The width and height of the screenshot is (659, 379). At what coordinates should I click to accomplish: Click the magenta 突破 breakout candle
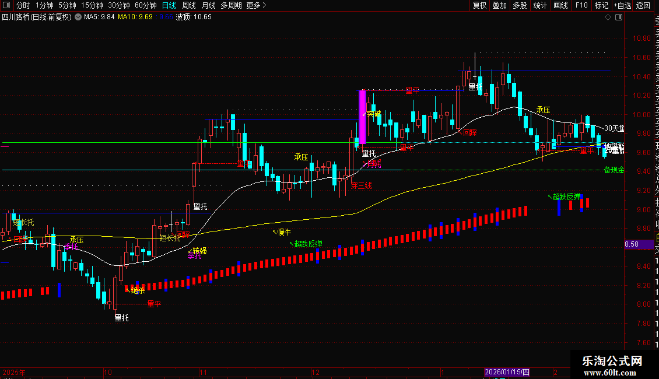tap(362, 117)
